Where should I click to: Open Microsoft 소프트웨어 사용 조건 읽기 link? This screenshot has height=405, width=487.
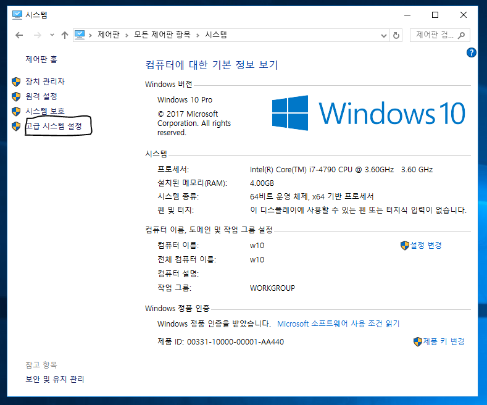[338, 324]
